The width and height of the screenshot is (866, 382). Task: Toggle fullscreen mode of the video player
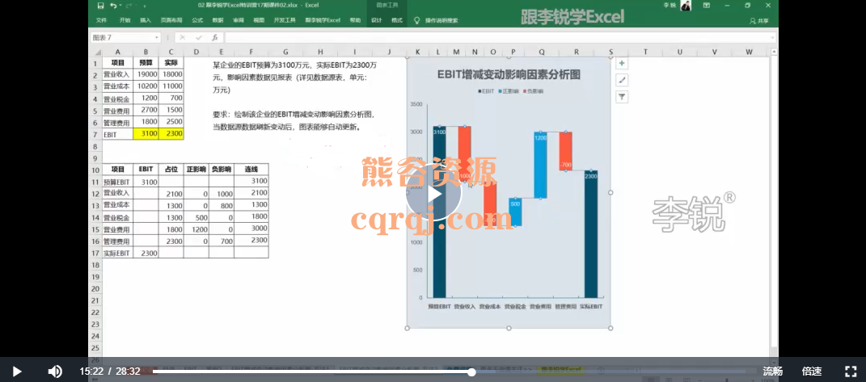click(851, 372)
